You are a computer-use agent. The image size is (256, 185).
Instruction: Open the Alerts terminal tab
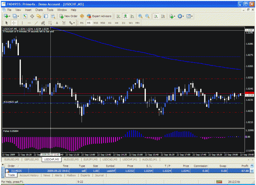58,175
